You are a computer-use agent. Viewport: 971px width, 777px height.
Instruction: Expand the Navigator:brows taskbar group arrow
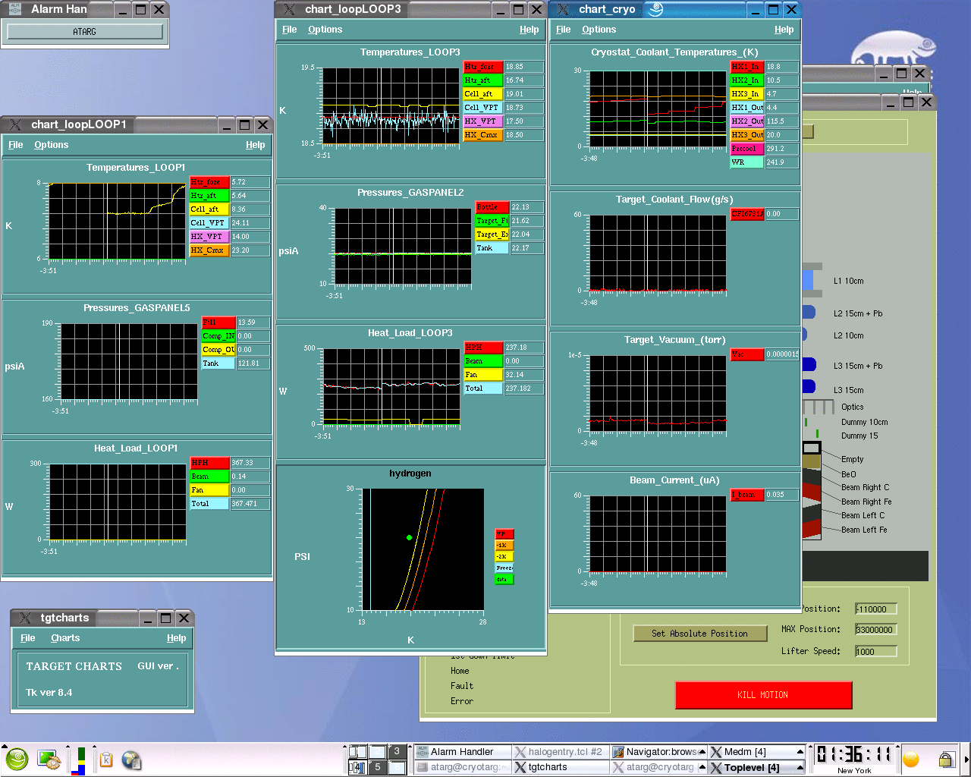pyautogui.click(x=702, y=751)
